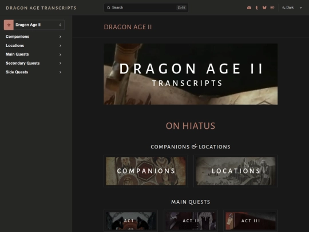Expand the Companions sidebar section
This screenshot has width=309, height=232.
click(x=60, y=37)
